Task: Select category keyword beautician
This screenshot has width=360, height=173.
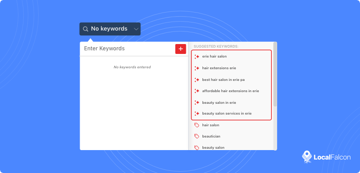Action: 211,136
